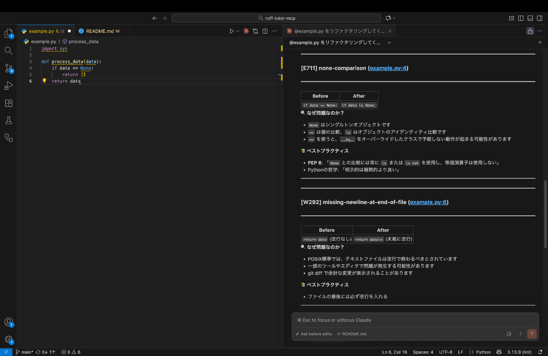The image size is (548, 356).
Task: Open the example.py:4 link in Claude panel
Action: [388, 68]
